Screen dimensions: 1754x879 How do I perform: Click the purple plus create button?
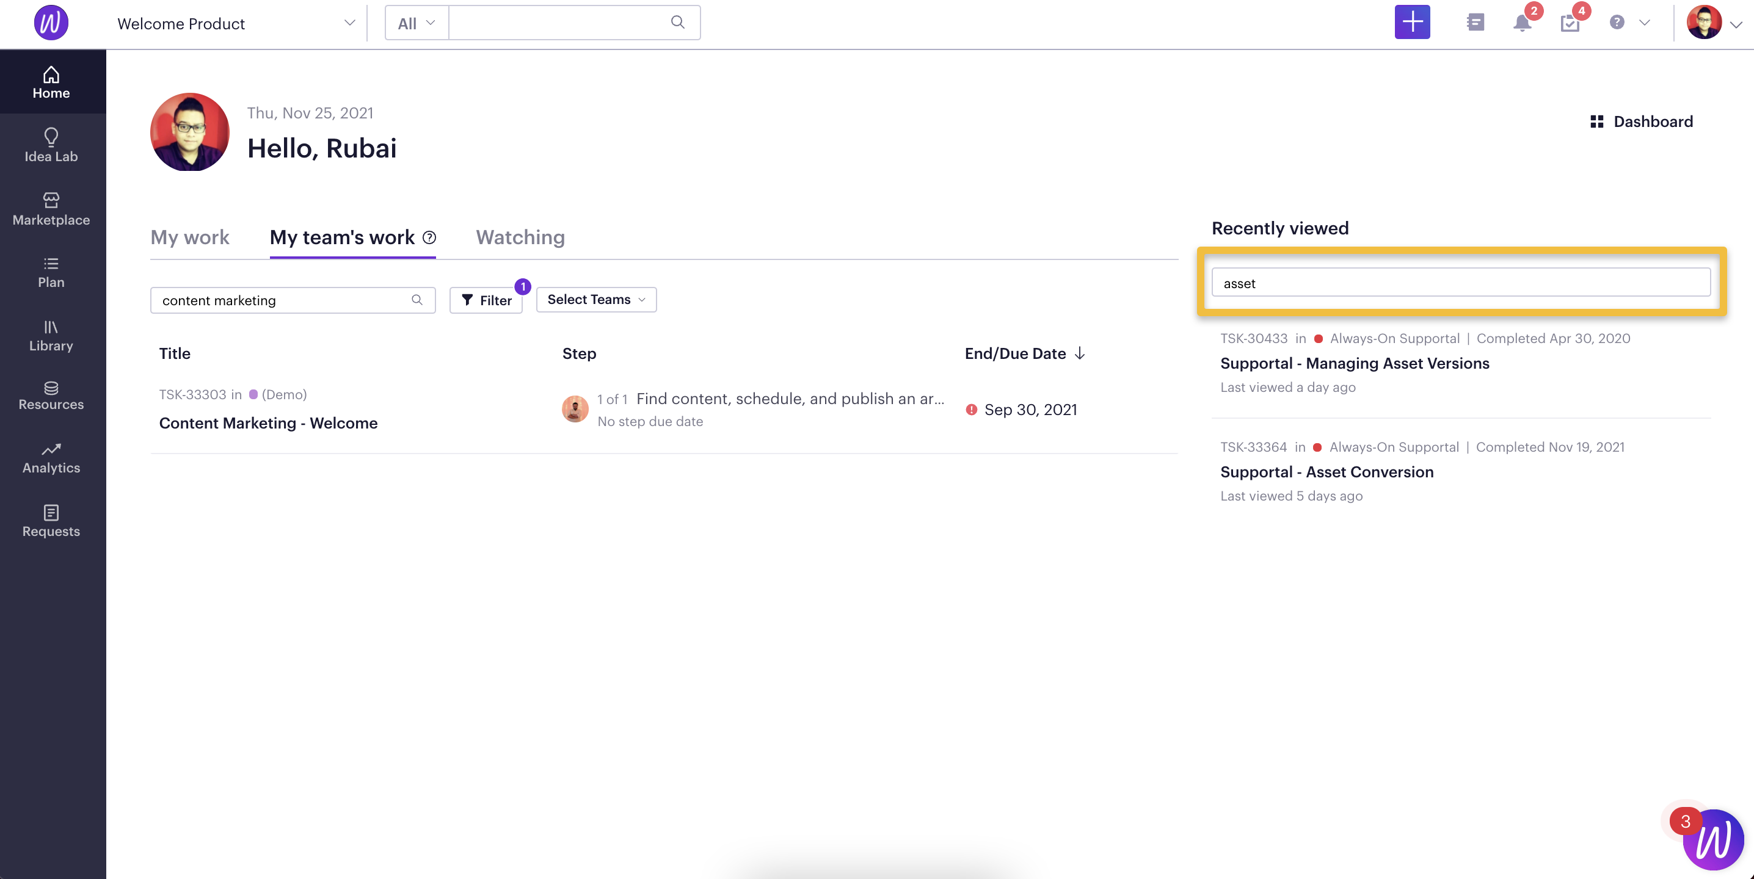click(x=1412, y=23)
